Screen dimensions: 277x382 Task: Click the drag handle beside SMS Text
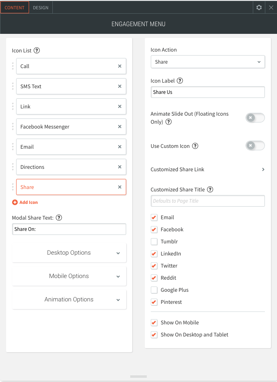click(x=12, y=86)
